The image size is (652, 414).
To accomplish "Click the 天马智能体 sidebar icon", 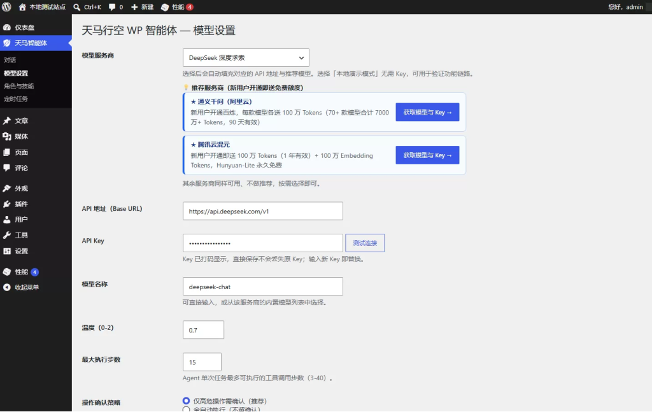I will pos(6,43).
